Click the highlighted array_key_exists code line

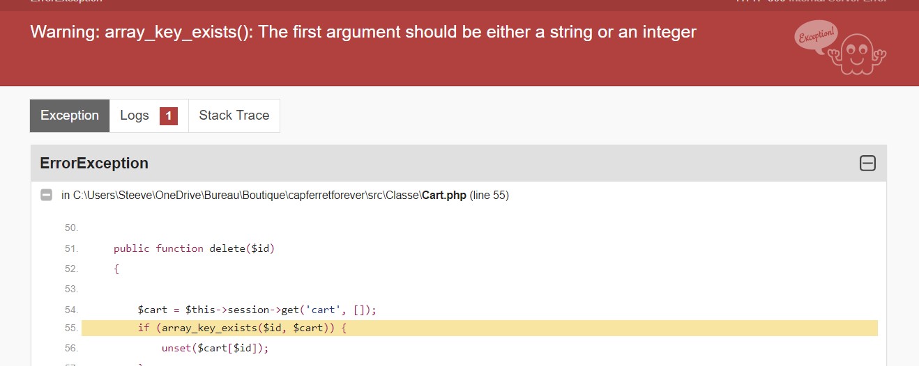coord(241,328)
